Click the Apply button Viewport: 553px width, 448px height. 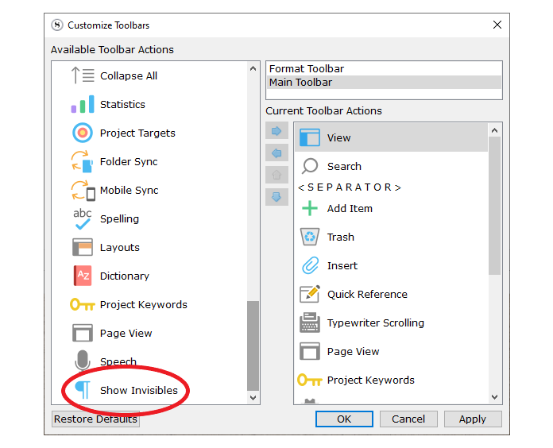pos(473,419)
